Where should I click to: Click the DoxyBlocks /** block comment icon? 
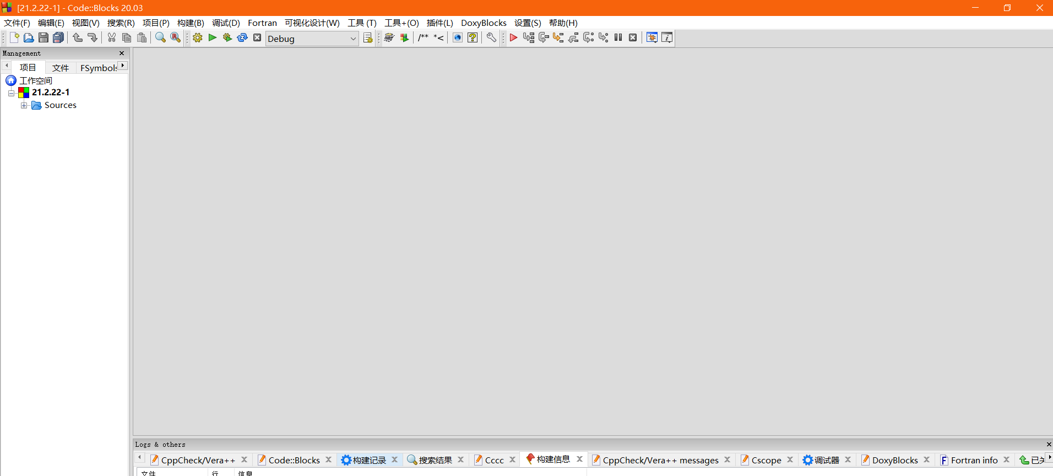[x=423, y=37]
